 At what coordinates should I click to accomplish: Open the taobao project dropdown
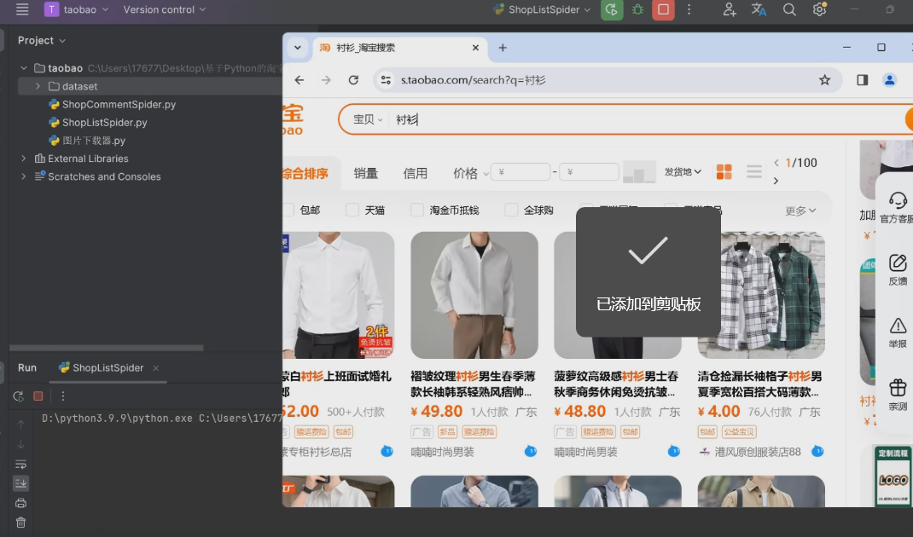click(76, 9)
